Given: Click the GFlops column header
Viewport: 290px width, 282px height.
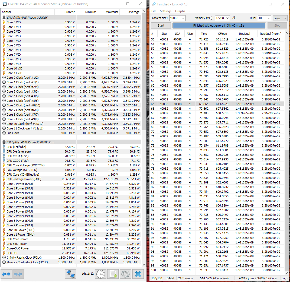Looking at the screenshot, I should (x=222, y=34).
